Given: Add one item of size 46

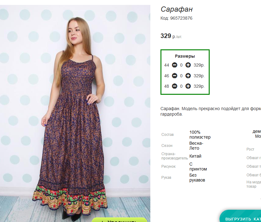Looking at the screenshot, I should coord(188,76).
